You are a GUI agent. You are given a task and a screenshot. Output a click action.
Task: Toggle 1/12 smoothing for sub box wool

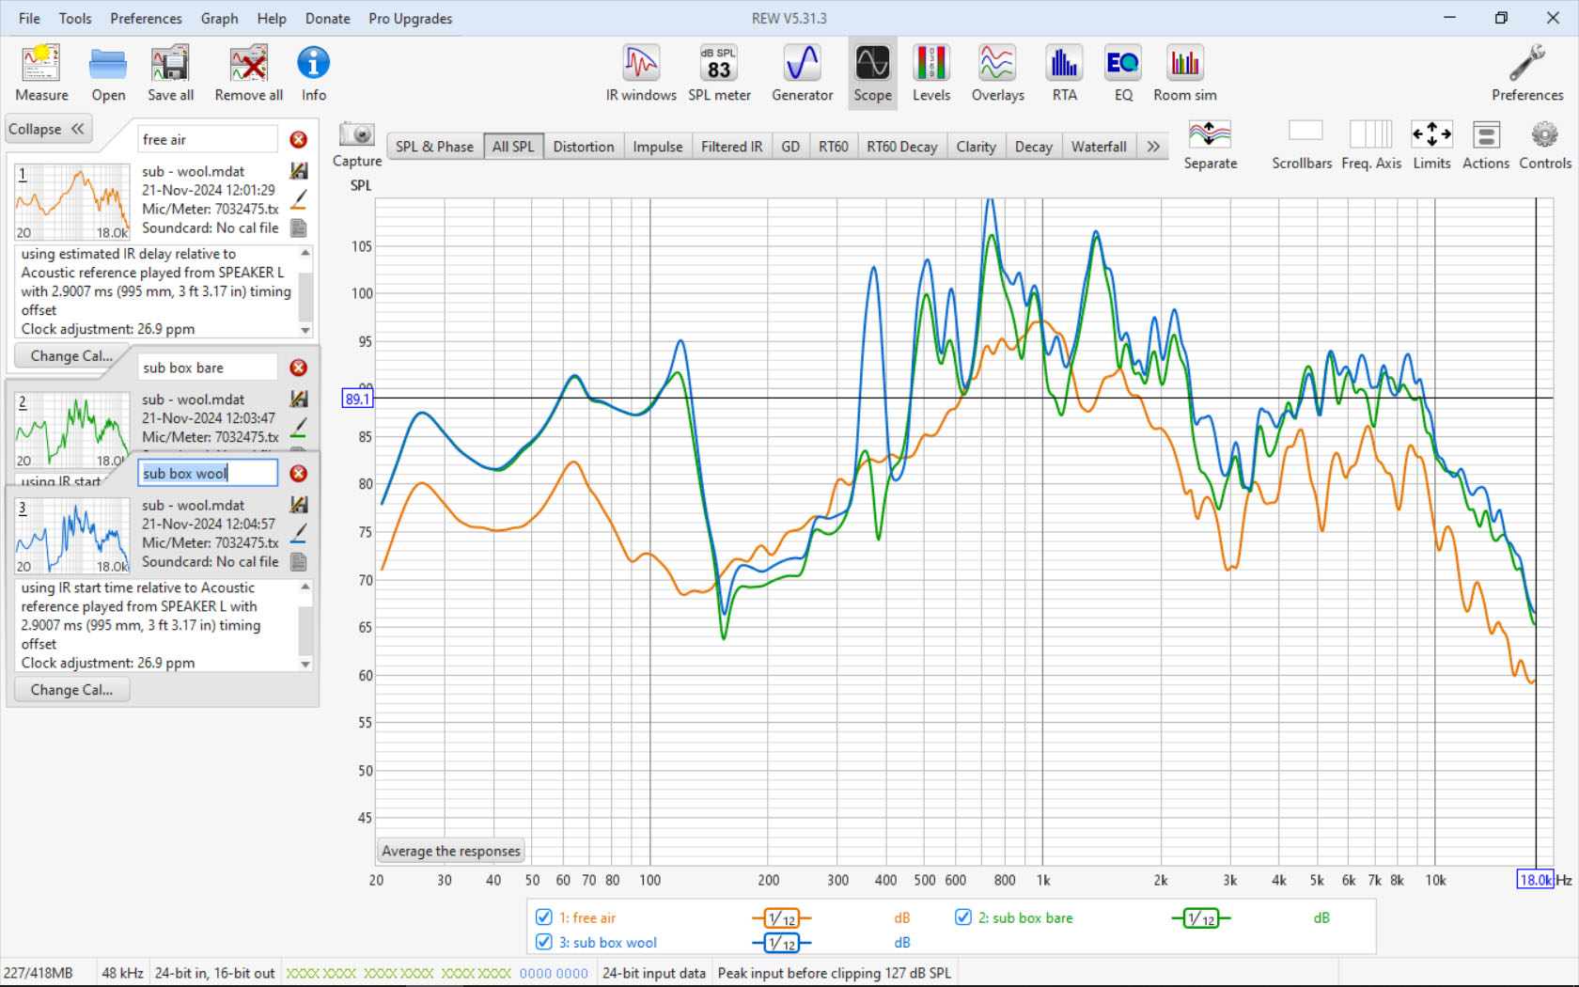(781, 943)
